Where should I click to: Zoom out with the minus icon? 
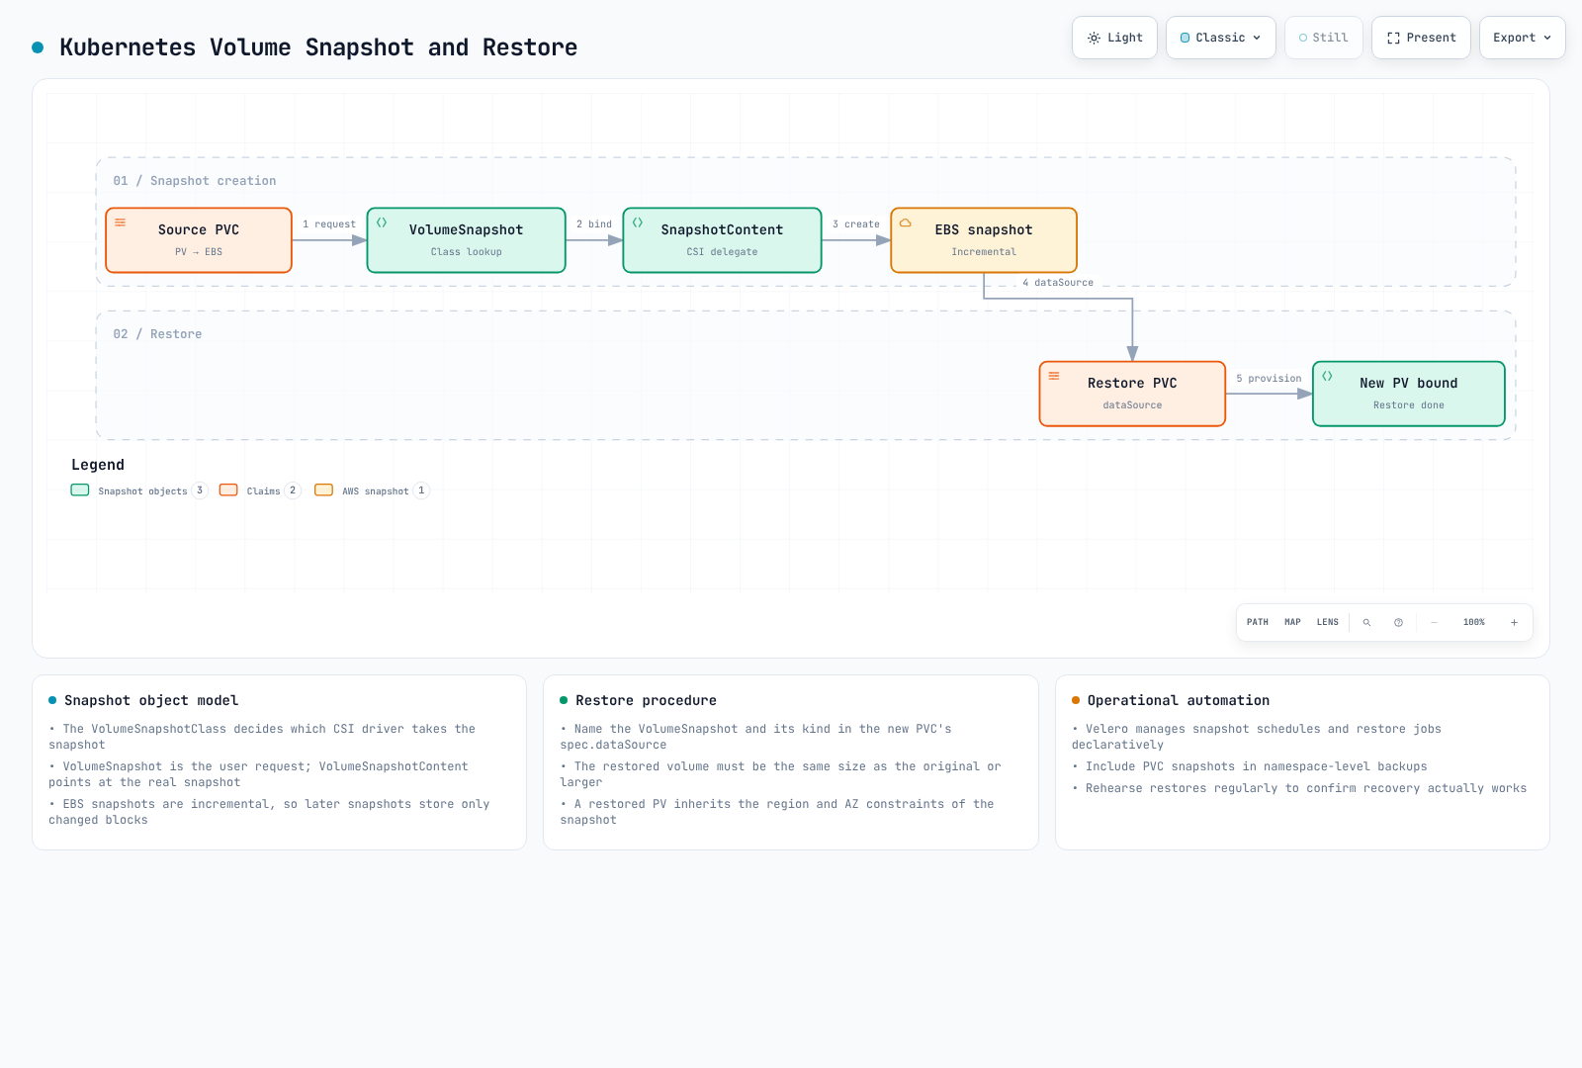1434,623
